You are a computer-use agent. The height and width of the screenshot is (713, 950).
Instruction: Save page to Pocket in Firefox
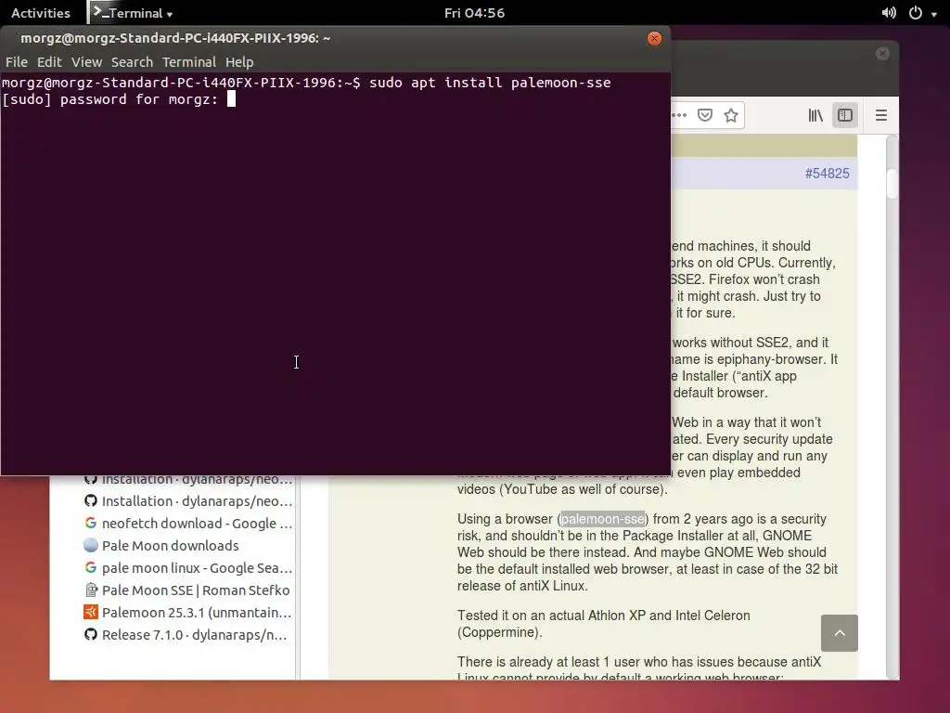(705, 115)
